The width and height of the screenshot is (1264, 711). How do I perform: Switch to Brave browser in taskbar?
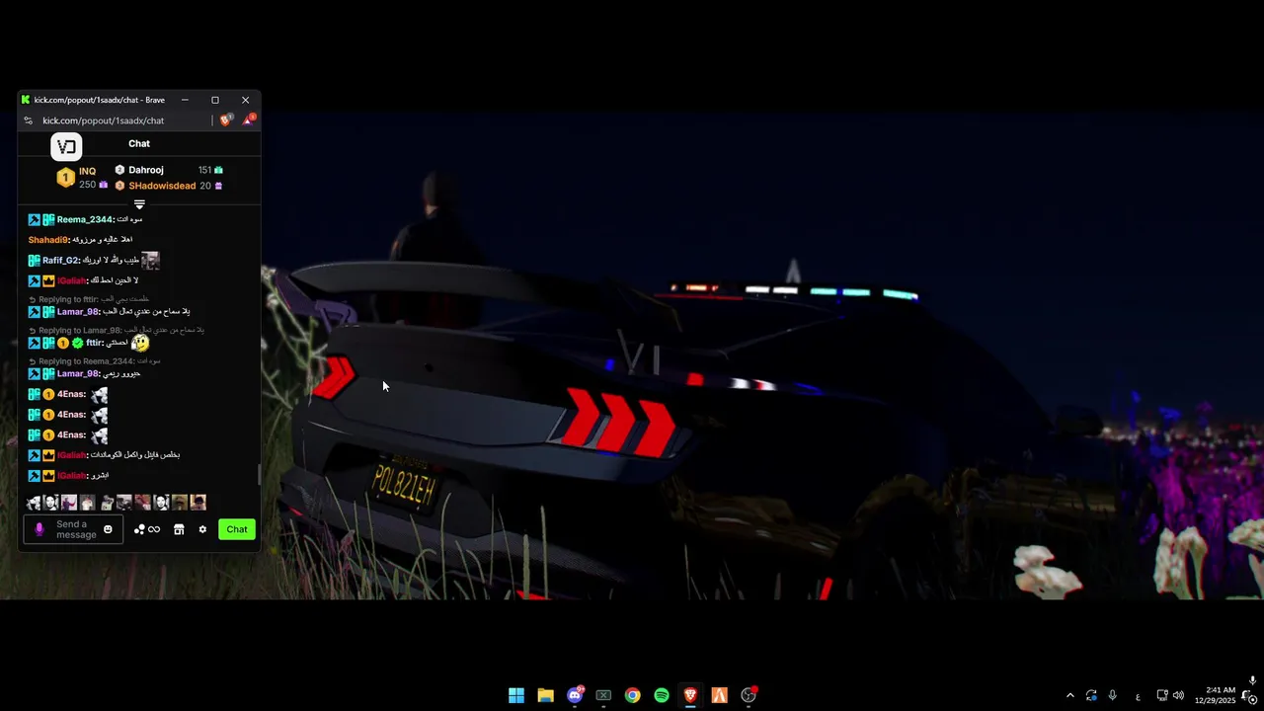(690, 695)
